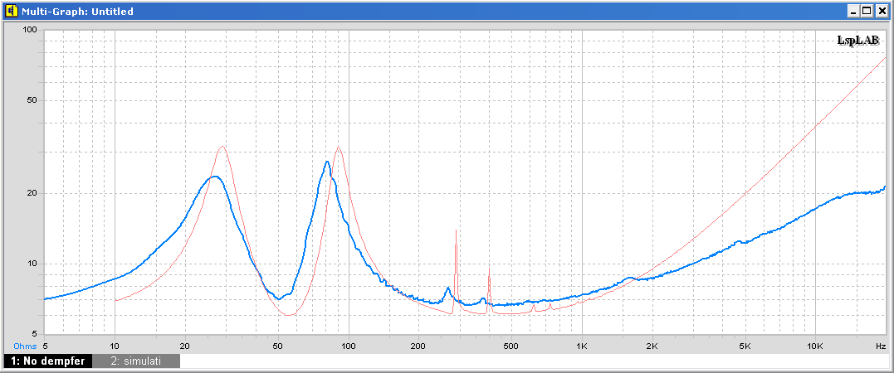The width and height of the screenshot is (894, 373).
Task: Select the '1: No dempfer' curve tab
Action: 47,361
